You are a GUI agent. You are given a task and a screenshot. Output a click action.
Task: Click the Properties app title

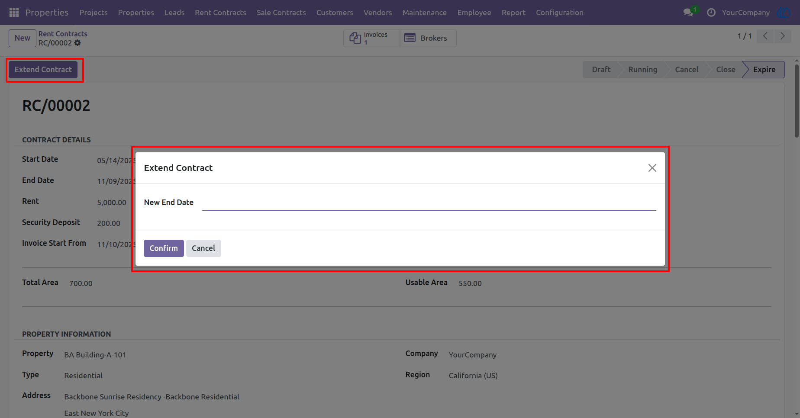tap(47, 13)
